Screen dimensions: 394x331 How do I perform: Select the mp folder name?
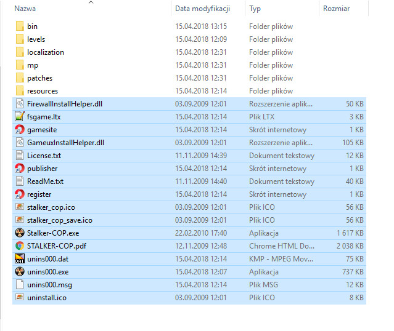tap(33, 65)
